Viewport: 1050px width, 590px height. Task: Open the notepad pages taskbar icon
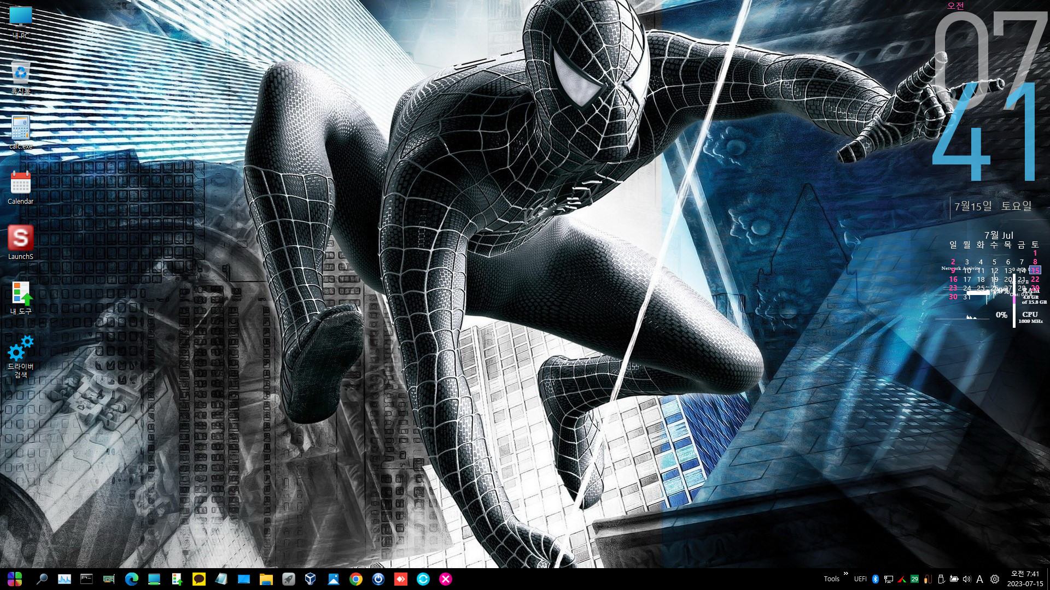coord(221,579)
